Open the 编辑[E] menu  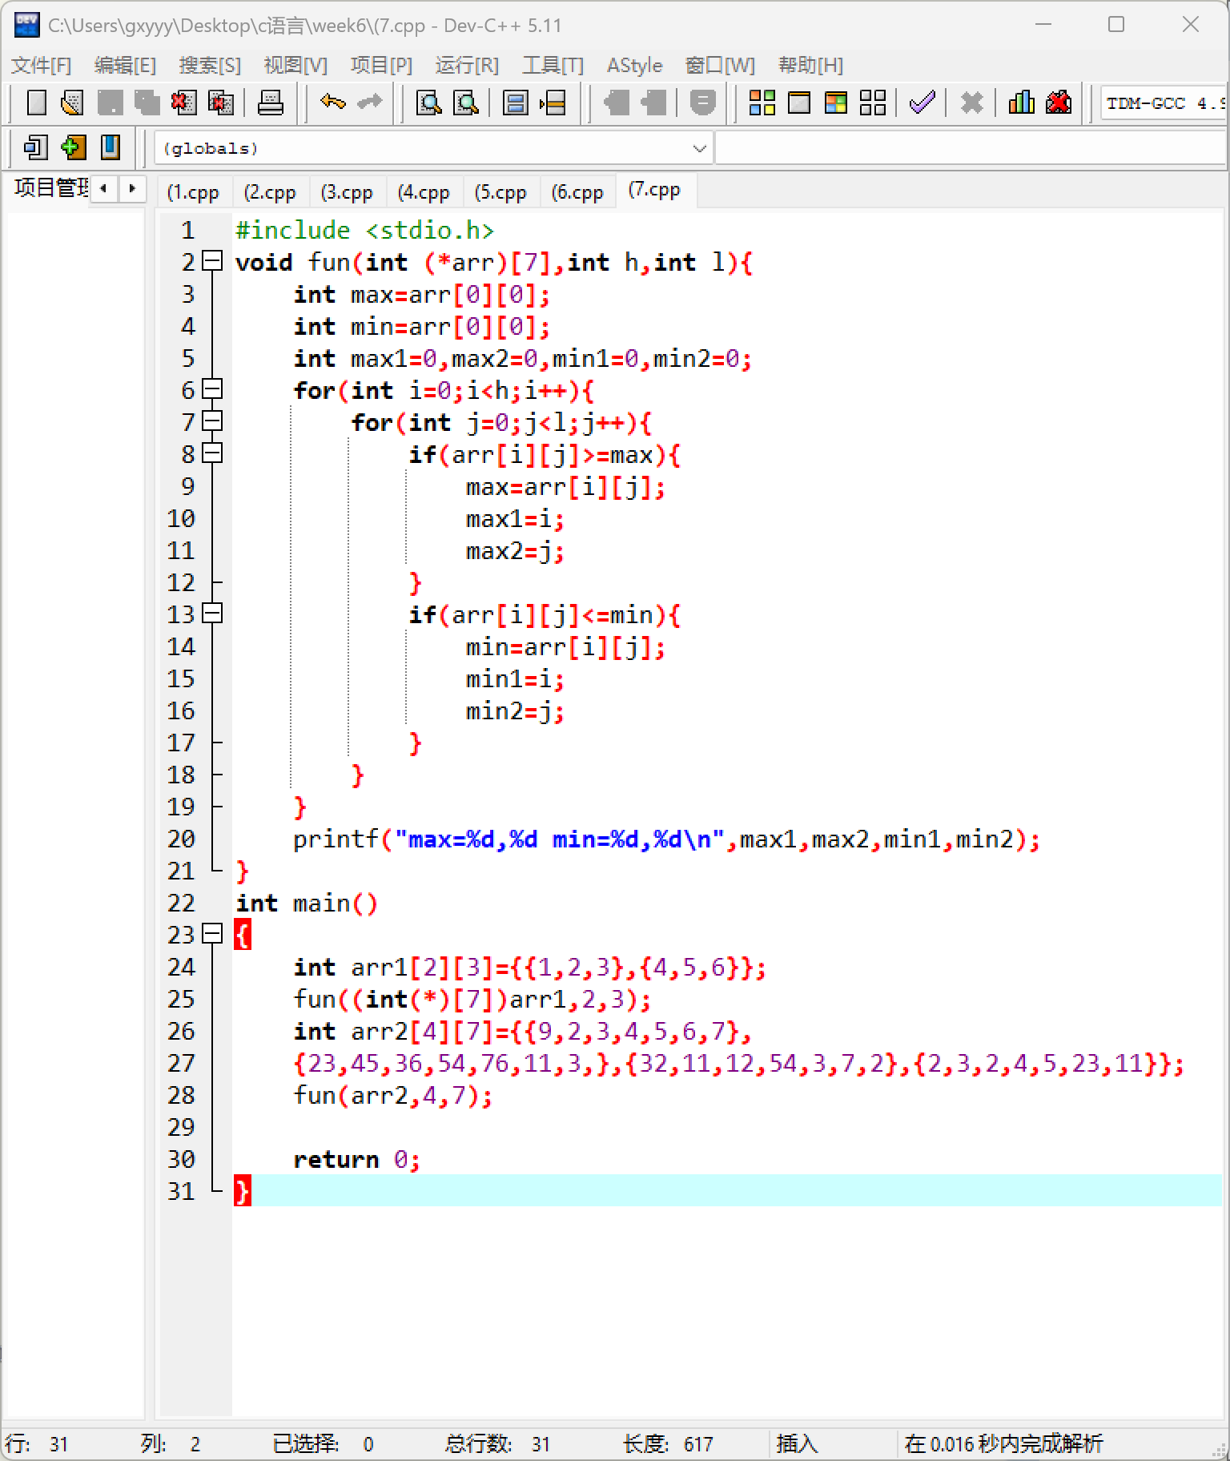[125, 65]
